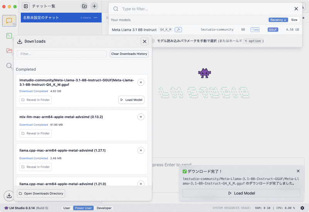
Task: Open the Discover search sidebar icon
Action: click(x=9, y=66)
